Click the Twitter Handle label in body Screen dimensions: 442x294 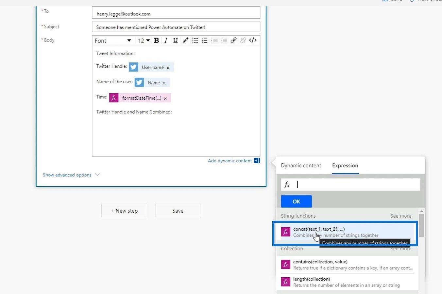tap(111, 66)
